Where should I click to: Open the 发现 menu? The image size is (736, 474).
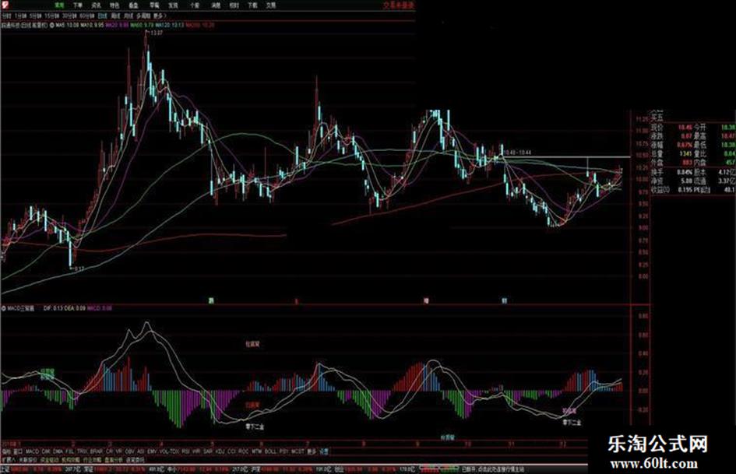173,5
